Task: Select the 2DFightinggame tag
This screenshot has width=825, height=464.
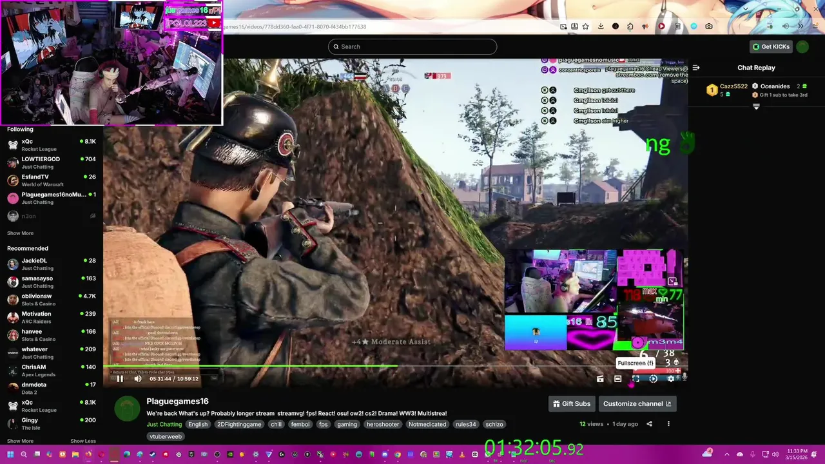Action: pyautogui.click(x=239, y=424)
